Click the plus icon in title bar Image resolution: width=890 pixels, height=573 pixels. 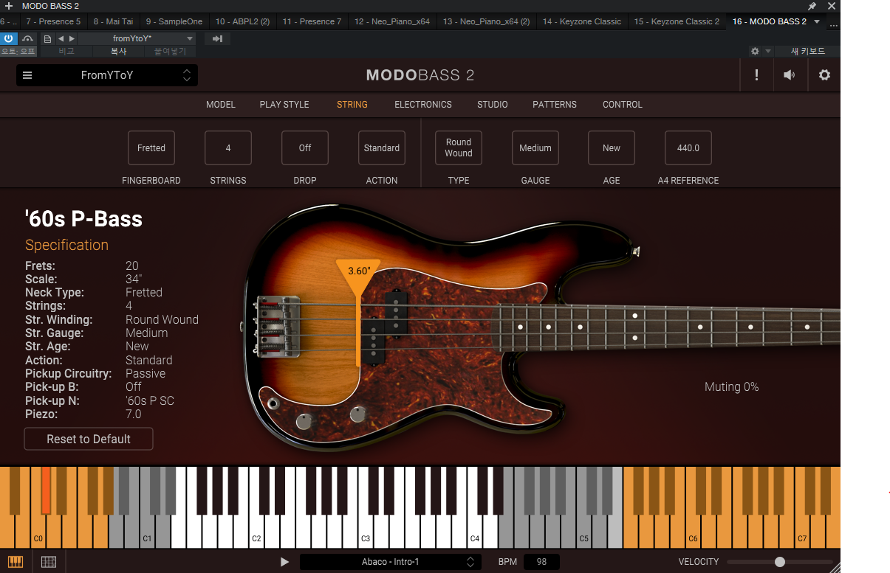point(9,6)
